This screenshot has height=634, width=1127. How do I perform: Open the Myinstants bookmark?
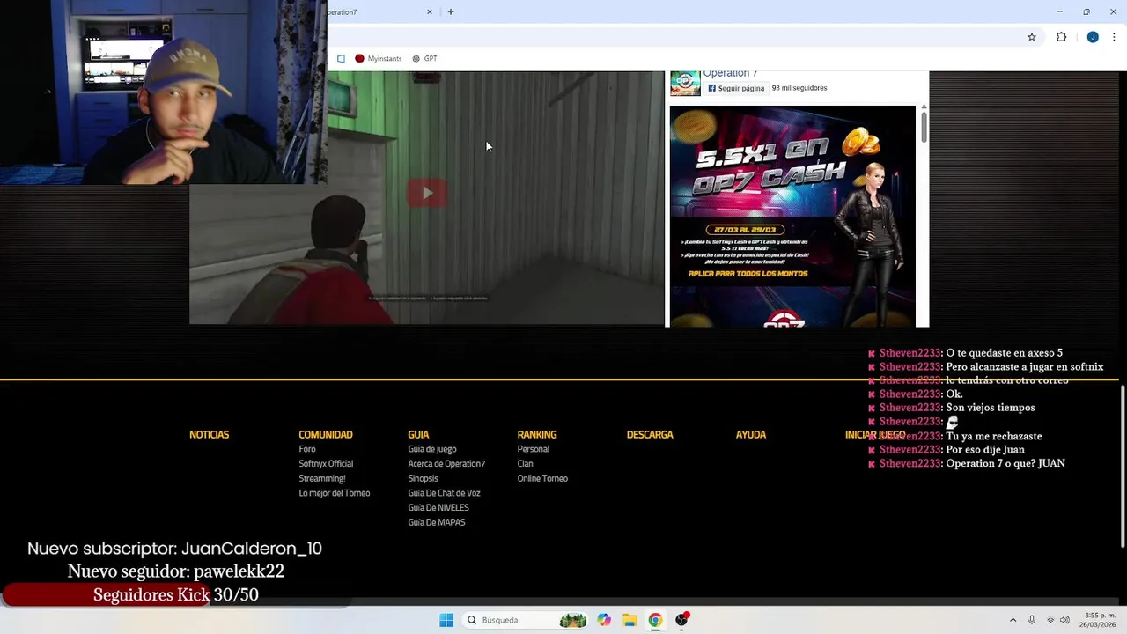pyautogui.click(x=378, y=58)
